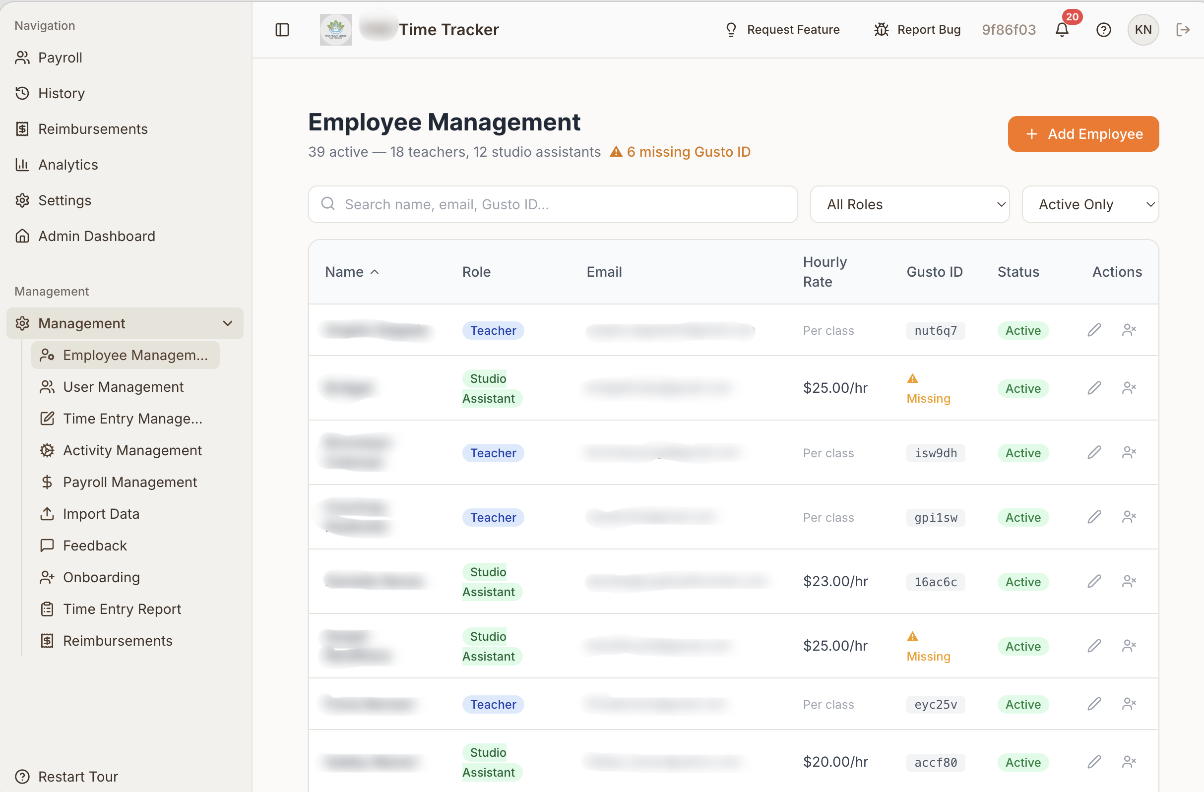Open Time Entry Report
1204x792 pixels.
coord(111,609)
